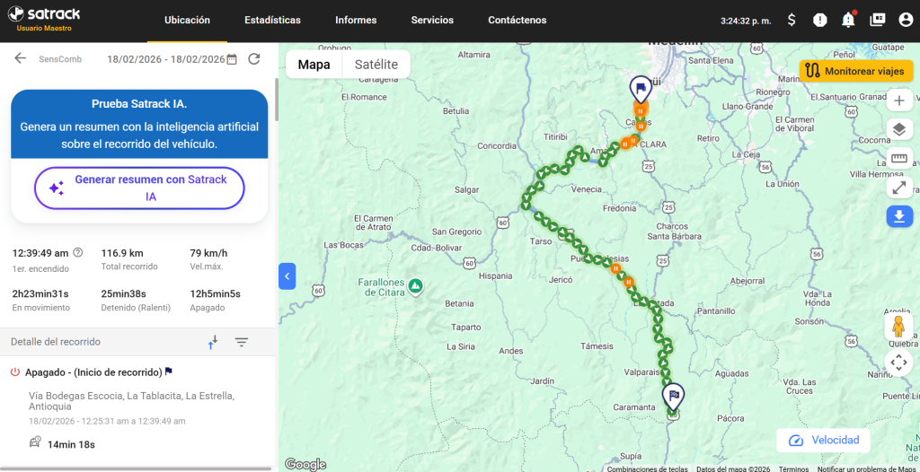The image size is (920, 472).
Task: Click the 116.9 km total distance value
Action: [122, 253]
